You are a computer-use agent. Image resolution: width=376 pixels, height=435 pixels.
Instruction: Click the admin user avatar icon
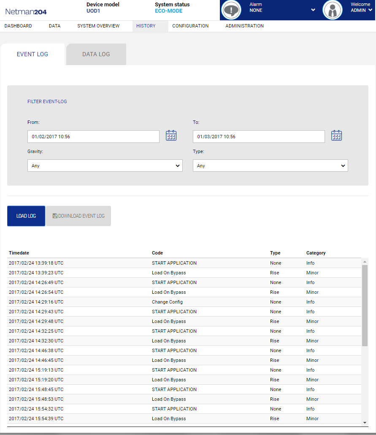(x=332, y=10)
